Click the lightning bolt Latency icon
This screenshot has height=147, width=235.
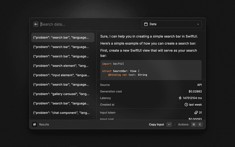tap(180, 98)
